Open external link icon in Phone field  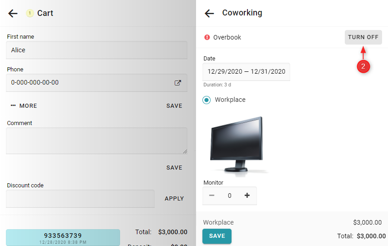coord(178,83)
